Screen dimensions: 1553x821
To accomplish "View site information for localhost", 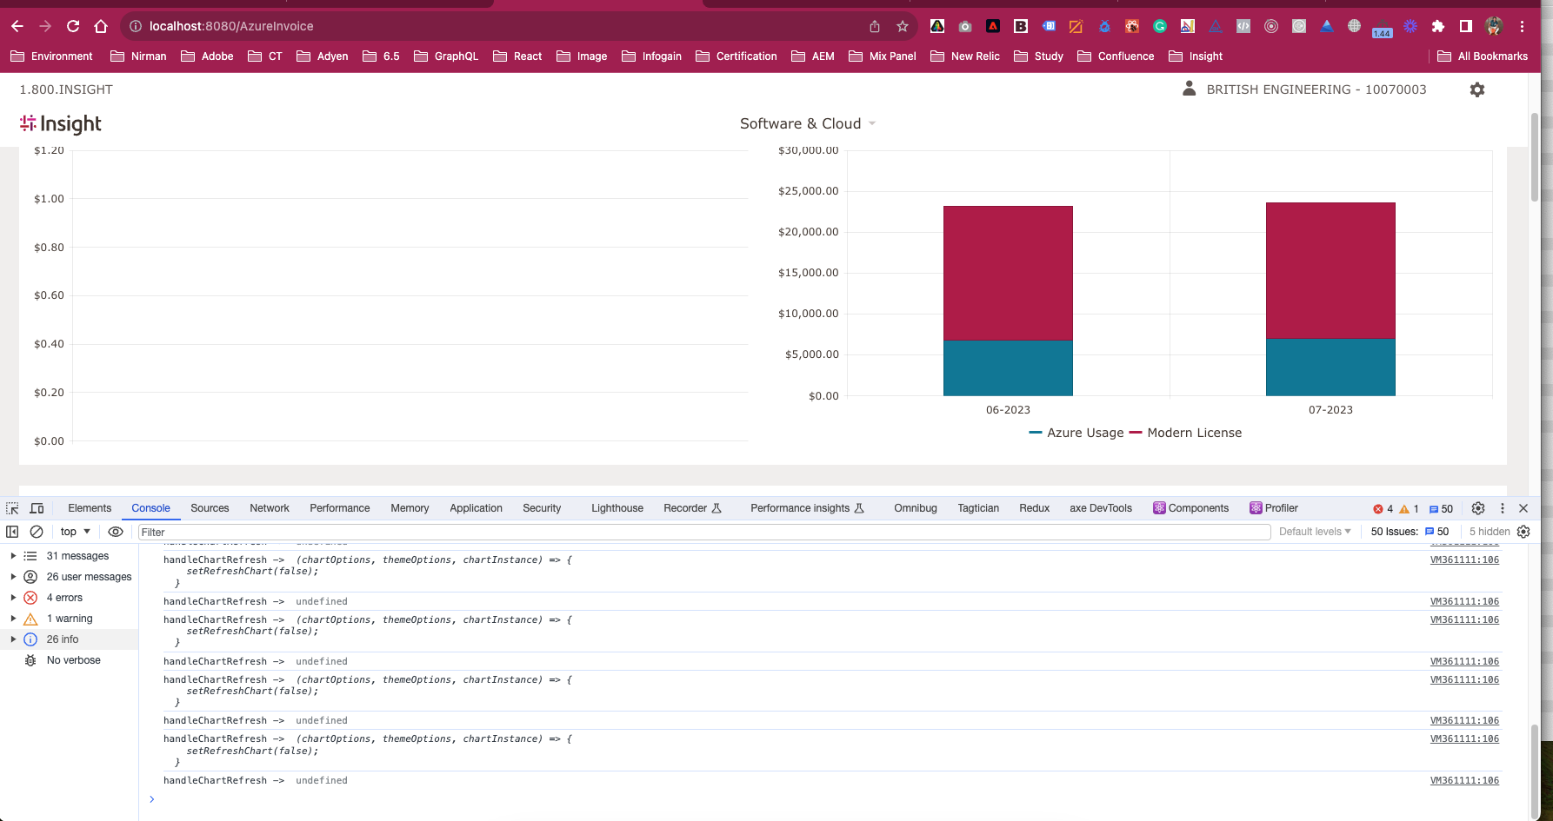I will click(136, 26).
